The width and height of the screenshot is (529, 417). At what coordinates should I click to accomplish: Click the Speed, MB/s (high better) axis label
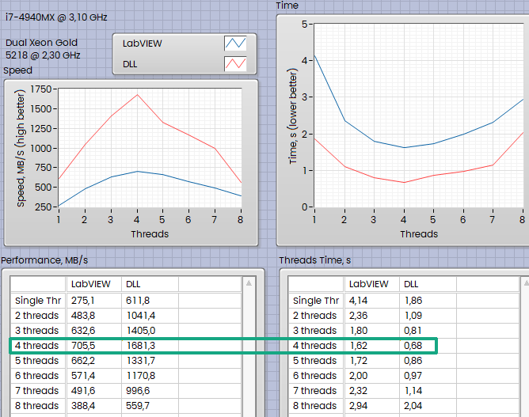coord(21,148)
